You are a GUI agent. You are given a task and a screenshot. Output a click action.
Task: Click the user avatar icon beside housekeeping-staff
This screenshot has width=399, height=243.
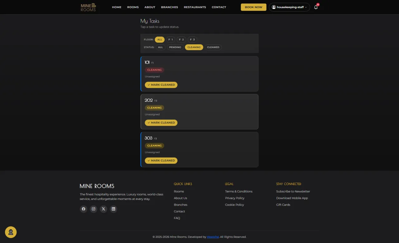pos(274,7)
